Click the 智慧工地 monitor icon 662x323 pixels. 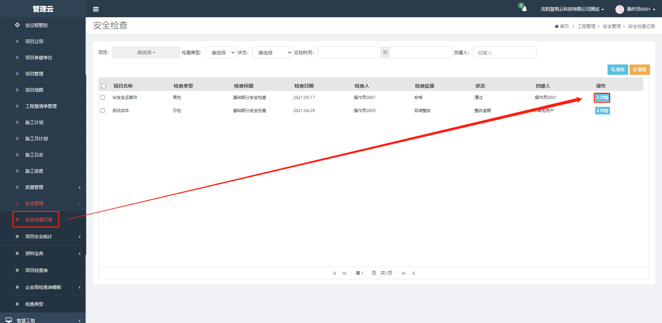click(9, 320)
